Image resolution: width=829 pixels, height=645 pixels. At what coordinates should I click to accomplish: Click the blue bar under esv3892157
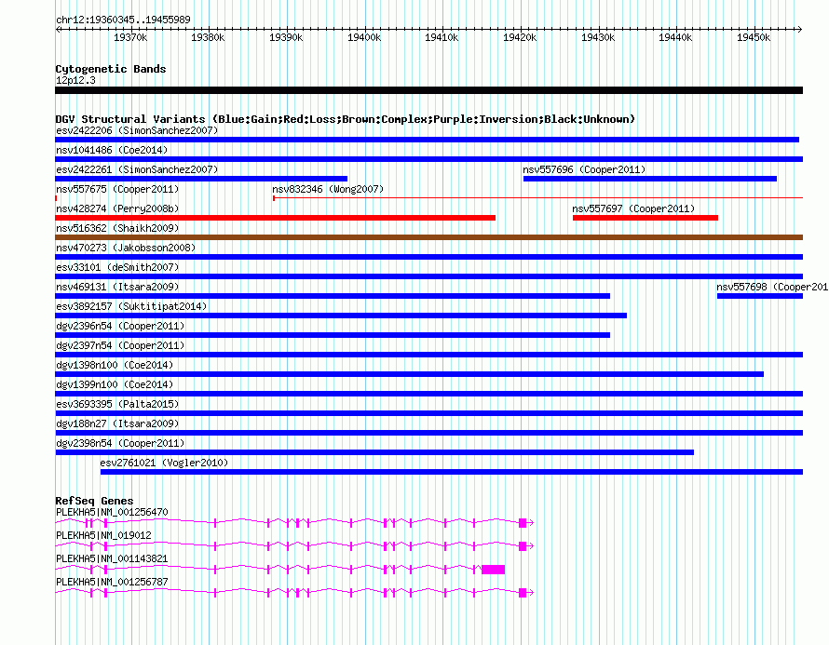click(341, 316)
